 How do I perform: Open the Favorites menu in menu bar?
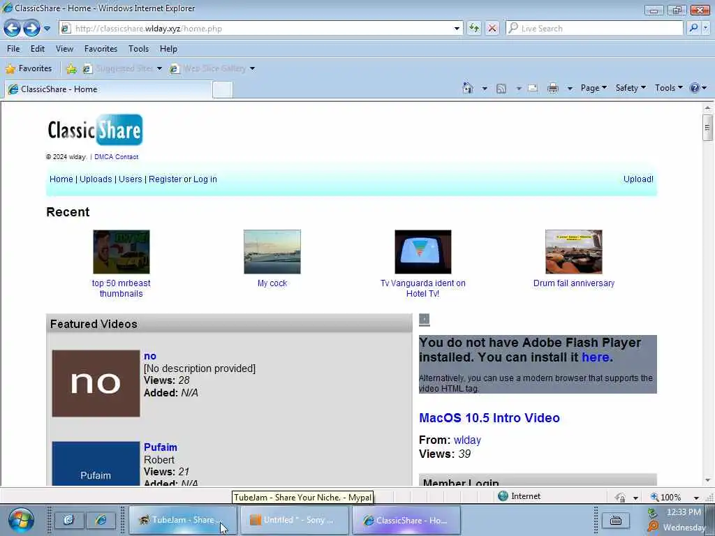pos(101,49)
